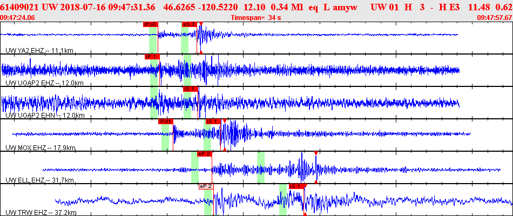Click the UW UGAP2 EHN 12.0km label
513x216 pixels.
point(45,116)
